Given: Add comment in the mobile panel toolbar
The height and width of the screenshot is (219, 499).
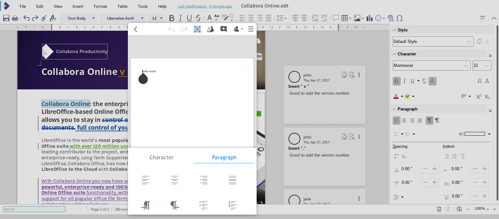Looking at the screenshot, I should click(x=224, y=29).
